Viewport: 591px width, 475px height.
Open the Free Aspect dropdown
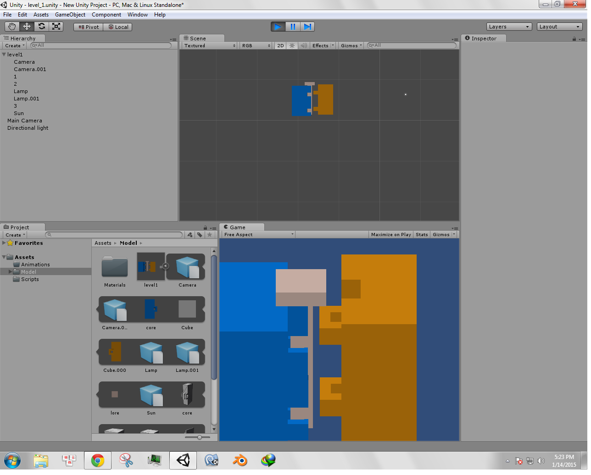[258, 234]
